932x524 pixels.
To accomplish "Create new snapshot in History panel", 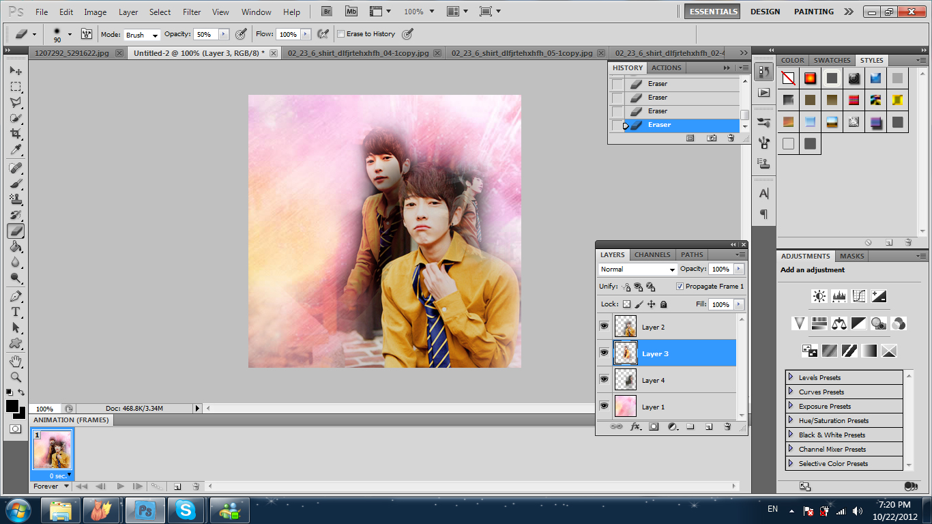I will 712,138.
